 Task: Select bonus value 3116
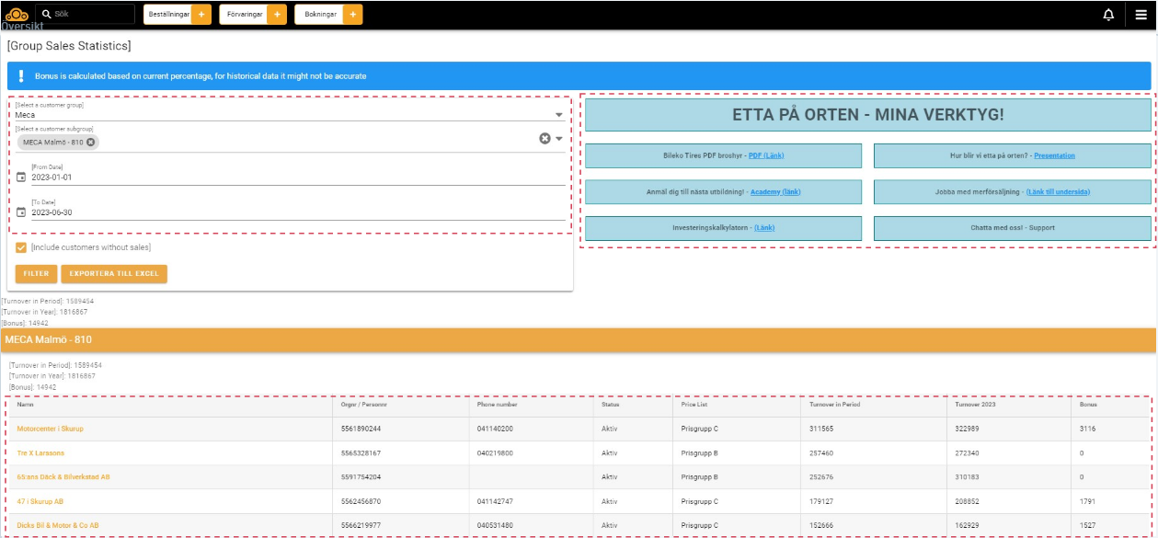click(x=1088, y=429)
